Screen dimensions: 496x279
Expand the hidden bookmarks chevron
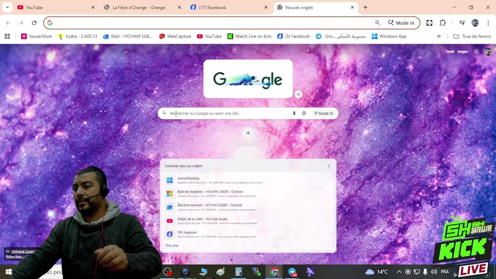[439, 36]
